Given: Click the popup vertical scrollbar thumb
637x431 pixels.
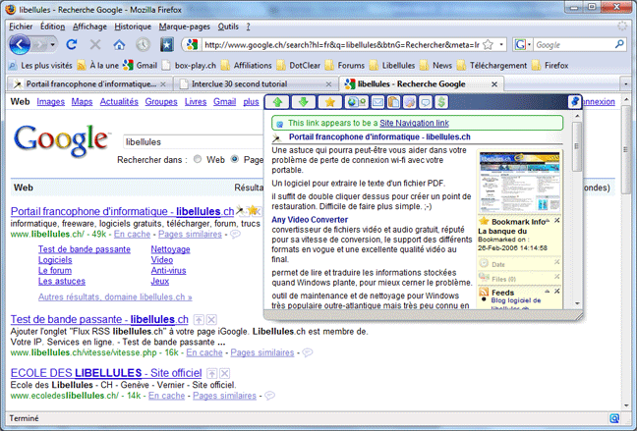Looking at the screenshot, I should (577, 146).
